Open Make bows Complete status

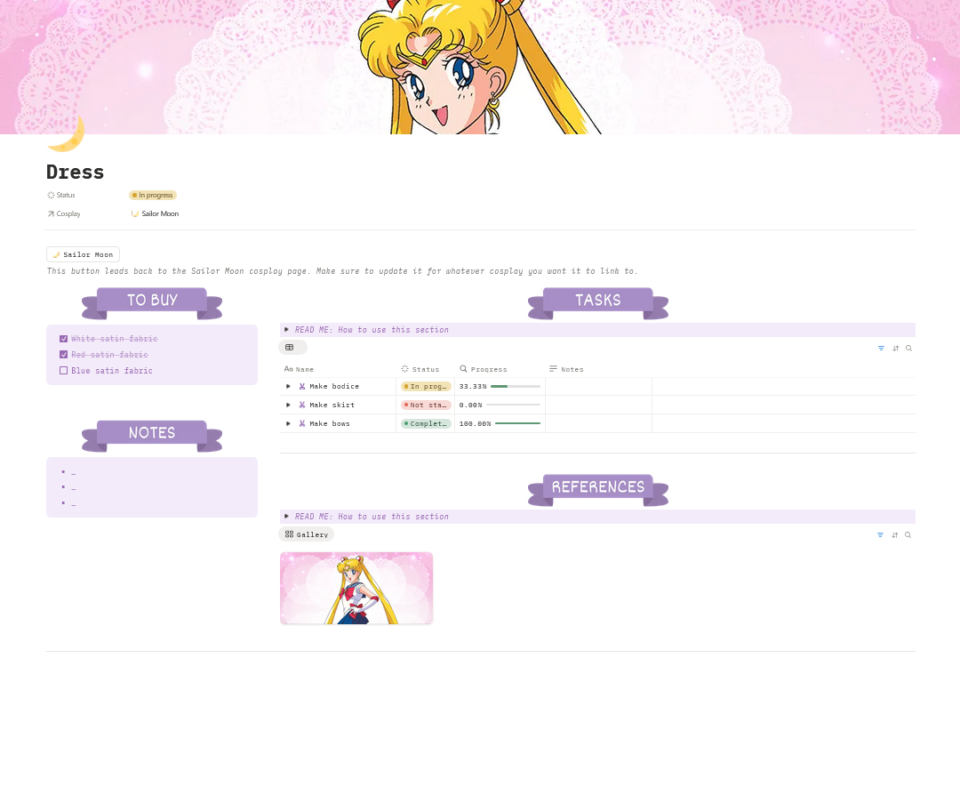(426, 423)
